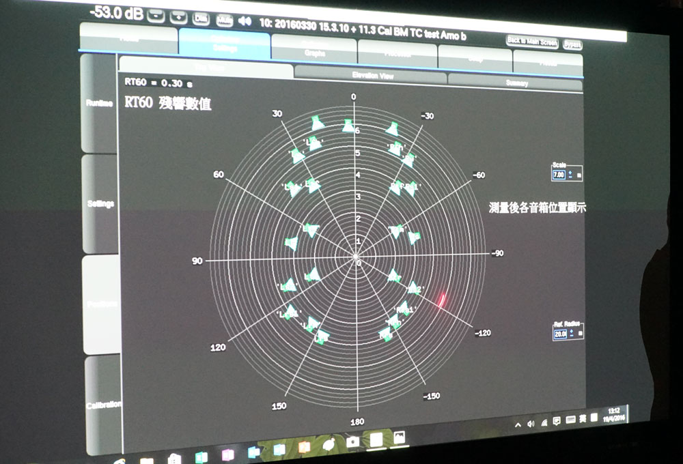Image resolution: width=683 pixels, height=464 pixels.
Task: Open Windows volume control from the taskbar
Action: 531,423
